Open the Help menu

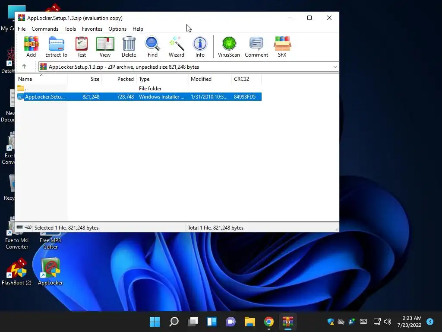tap(138, 29)
